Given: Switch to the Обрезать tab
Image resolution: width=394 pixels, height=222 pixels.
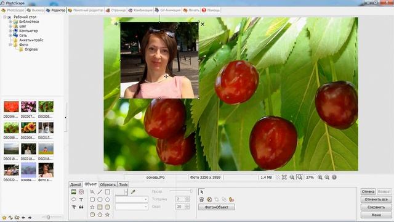Looking at the screenshot, I should click(108, 184).
